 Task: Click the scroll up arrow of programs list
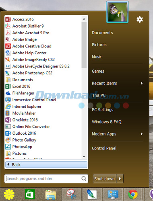coord(84,19)
